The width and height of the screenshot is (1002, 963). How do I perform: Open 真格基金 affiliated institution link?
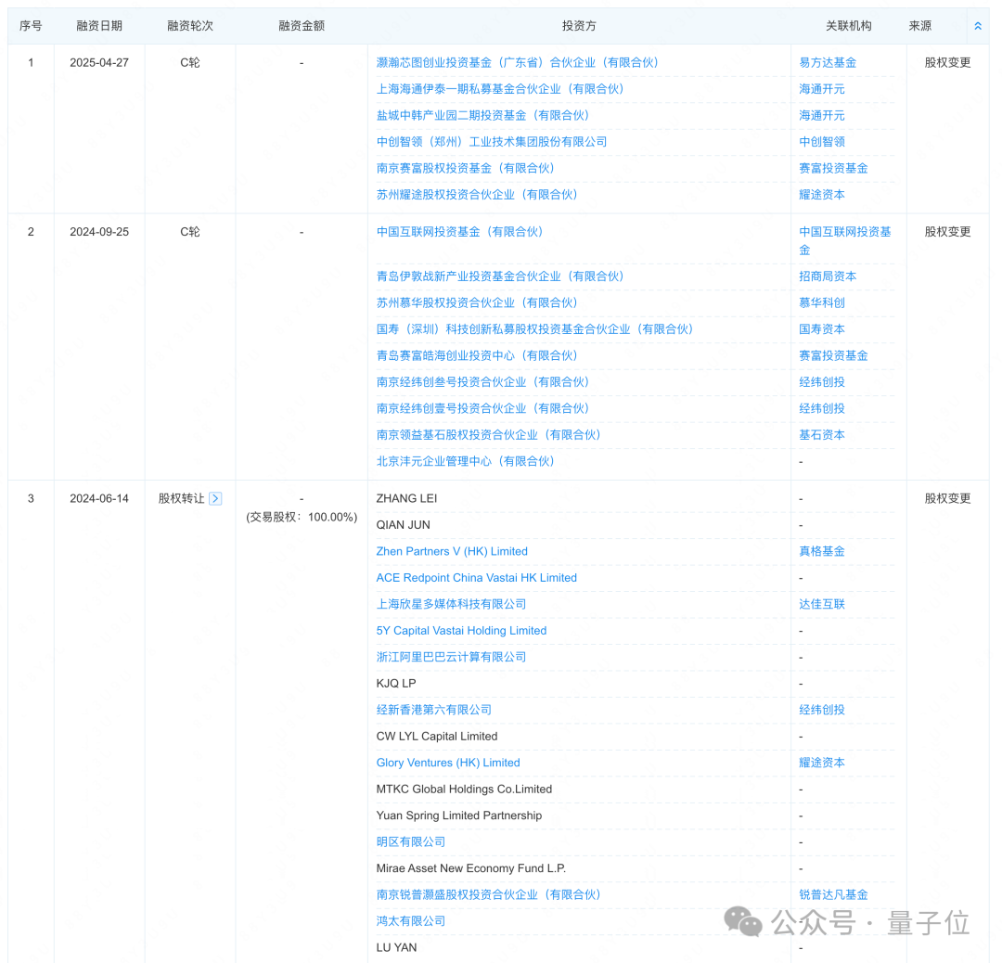click(822, 551)
